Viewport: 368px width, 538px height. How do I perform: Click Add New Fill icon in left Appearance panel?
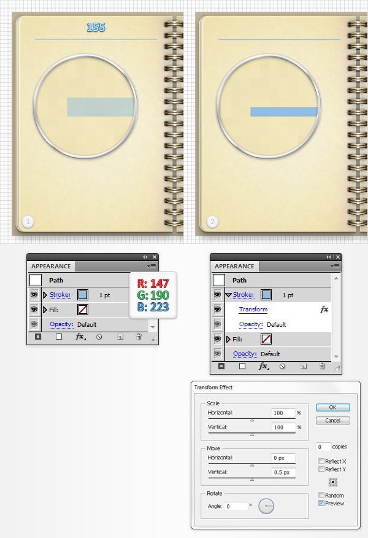tap(59, 337)
